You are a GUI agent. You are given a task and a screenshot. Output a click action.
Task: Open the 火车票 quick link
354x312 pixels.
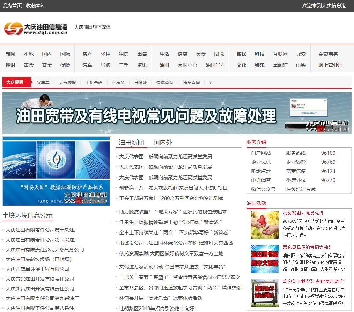(x=43, y=83)
